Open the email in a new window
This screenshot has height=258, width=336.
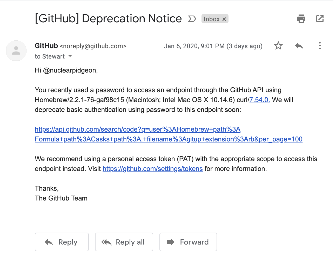tap(320, 19)
